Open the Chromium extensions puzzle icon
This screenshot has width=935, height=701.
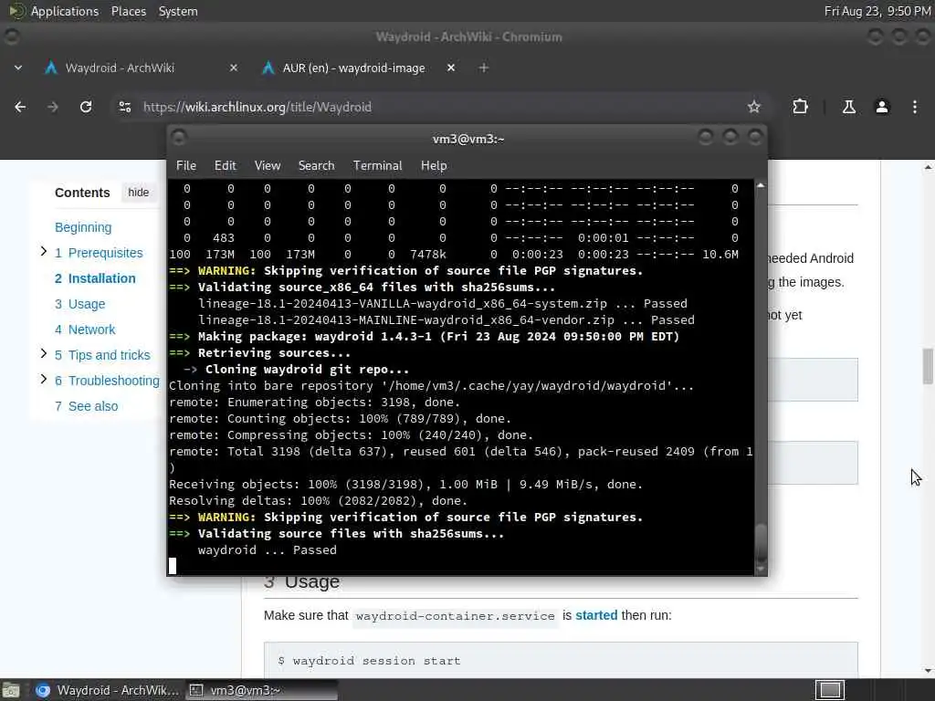pyautogui.click(x=800, y=107)
